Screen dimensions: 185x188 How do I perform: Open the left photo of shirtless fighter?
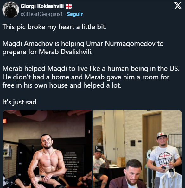point(48,149)
